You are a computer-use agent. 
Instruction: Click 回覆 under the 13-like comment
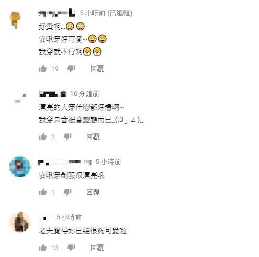[97, 248]
